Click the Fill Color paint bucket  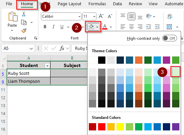[x=91, y=27]
